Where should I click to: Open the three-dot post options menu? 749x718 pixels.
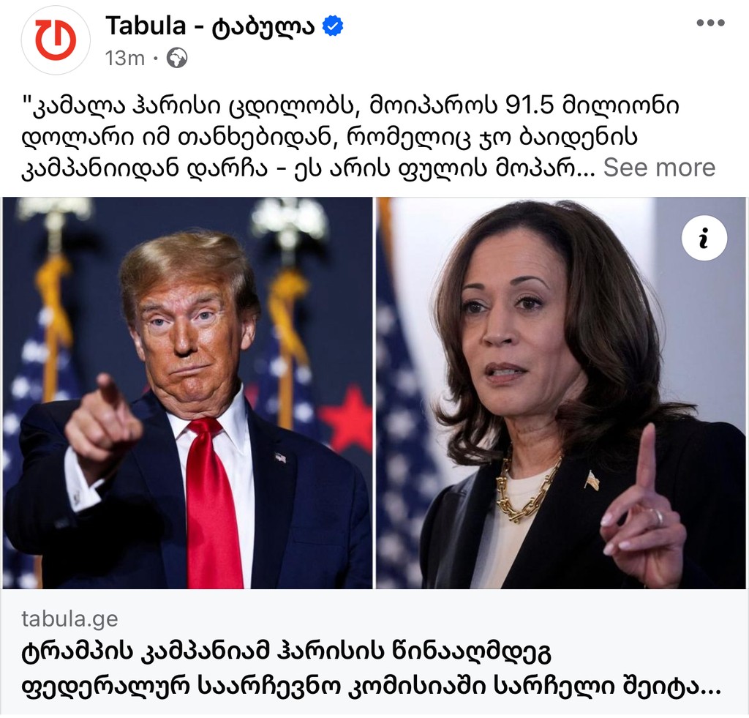click(x=710, y=23)
